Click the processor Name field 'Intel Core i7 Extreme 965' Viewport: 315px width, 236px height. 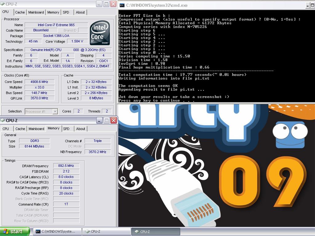tap(56, 25)
